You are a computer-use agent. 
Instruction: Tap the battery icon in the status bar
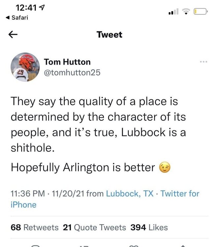(x=200, y=12)
